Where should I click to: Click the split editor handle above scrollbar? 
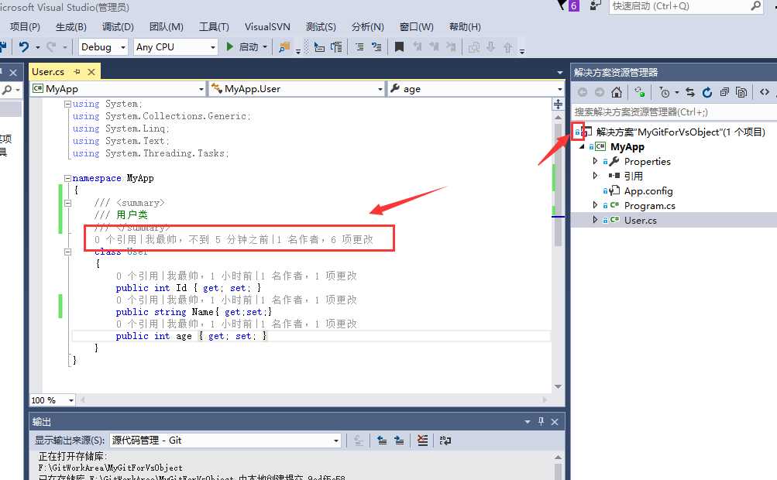(x=558, y=104)
